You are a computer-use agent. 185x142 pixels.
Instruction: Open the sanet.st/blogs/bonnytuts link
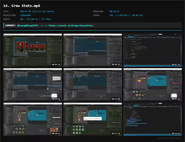tap(71, 25)
